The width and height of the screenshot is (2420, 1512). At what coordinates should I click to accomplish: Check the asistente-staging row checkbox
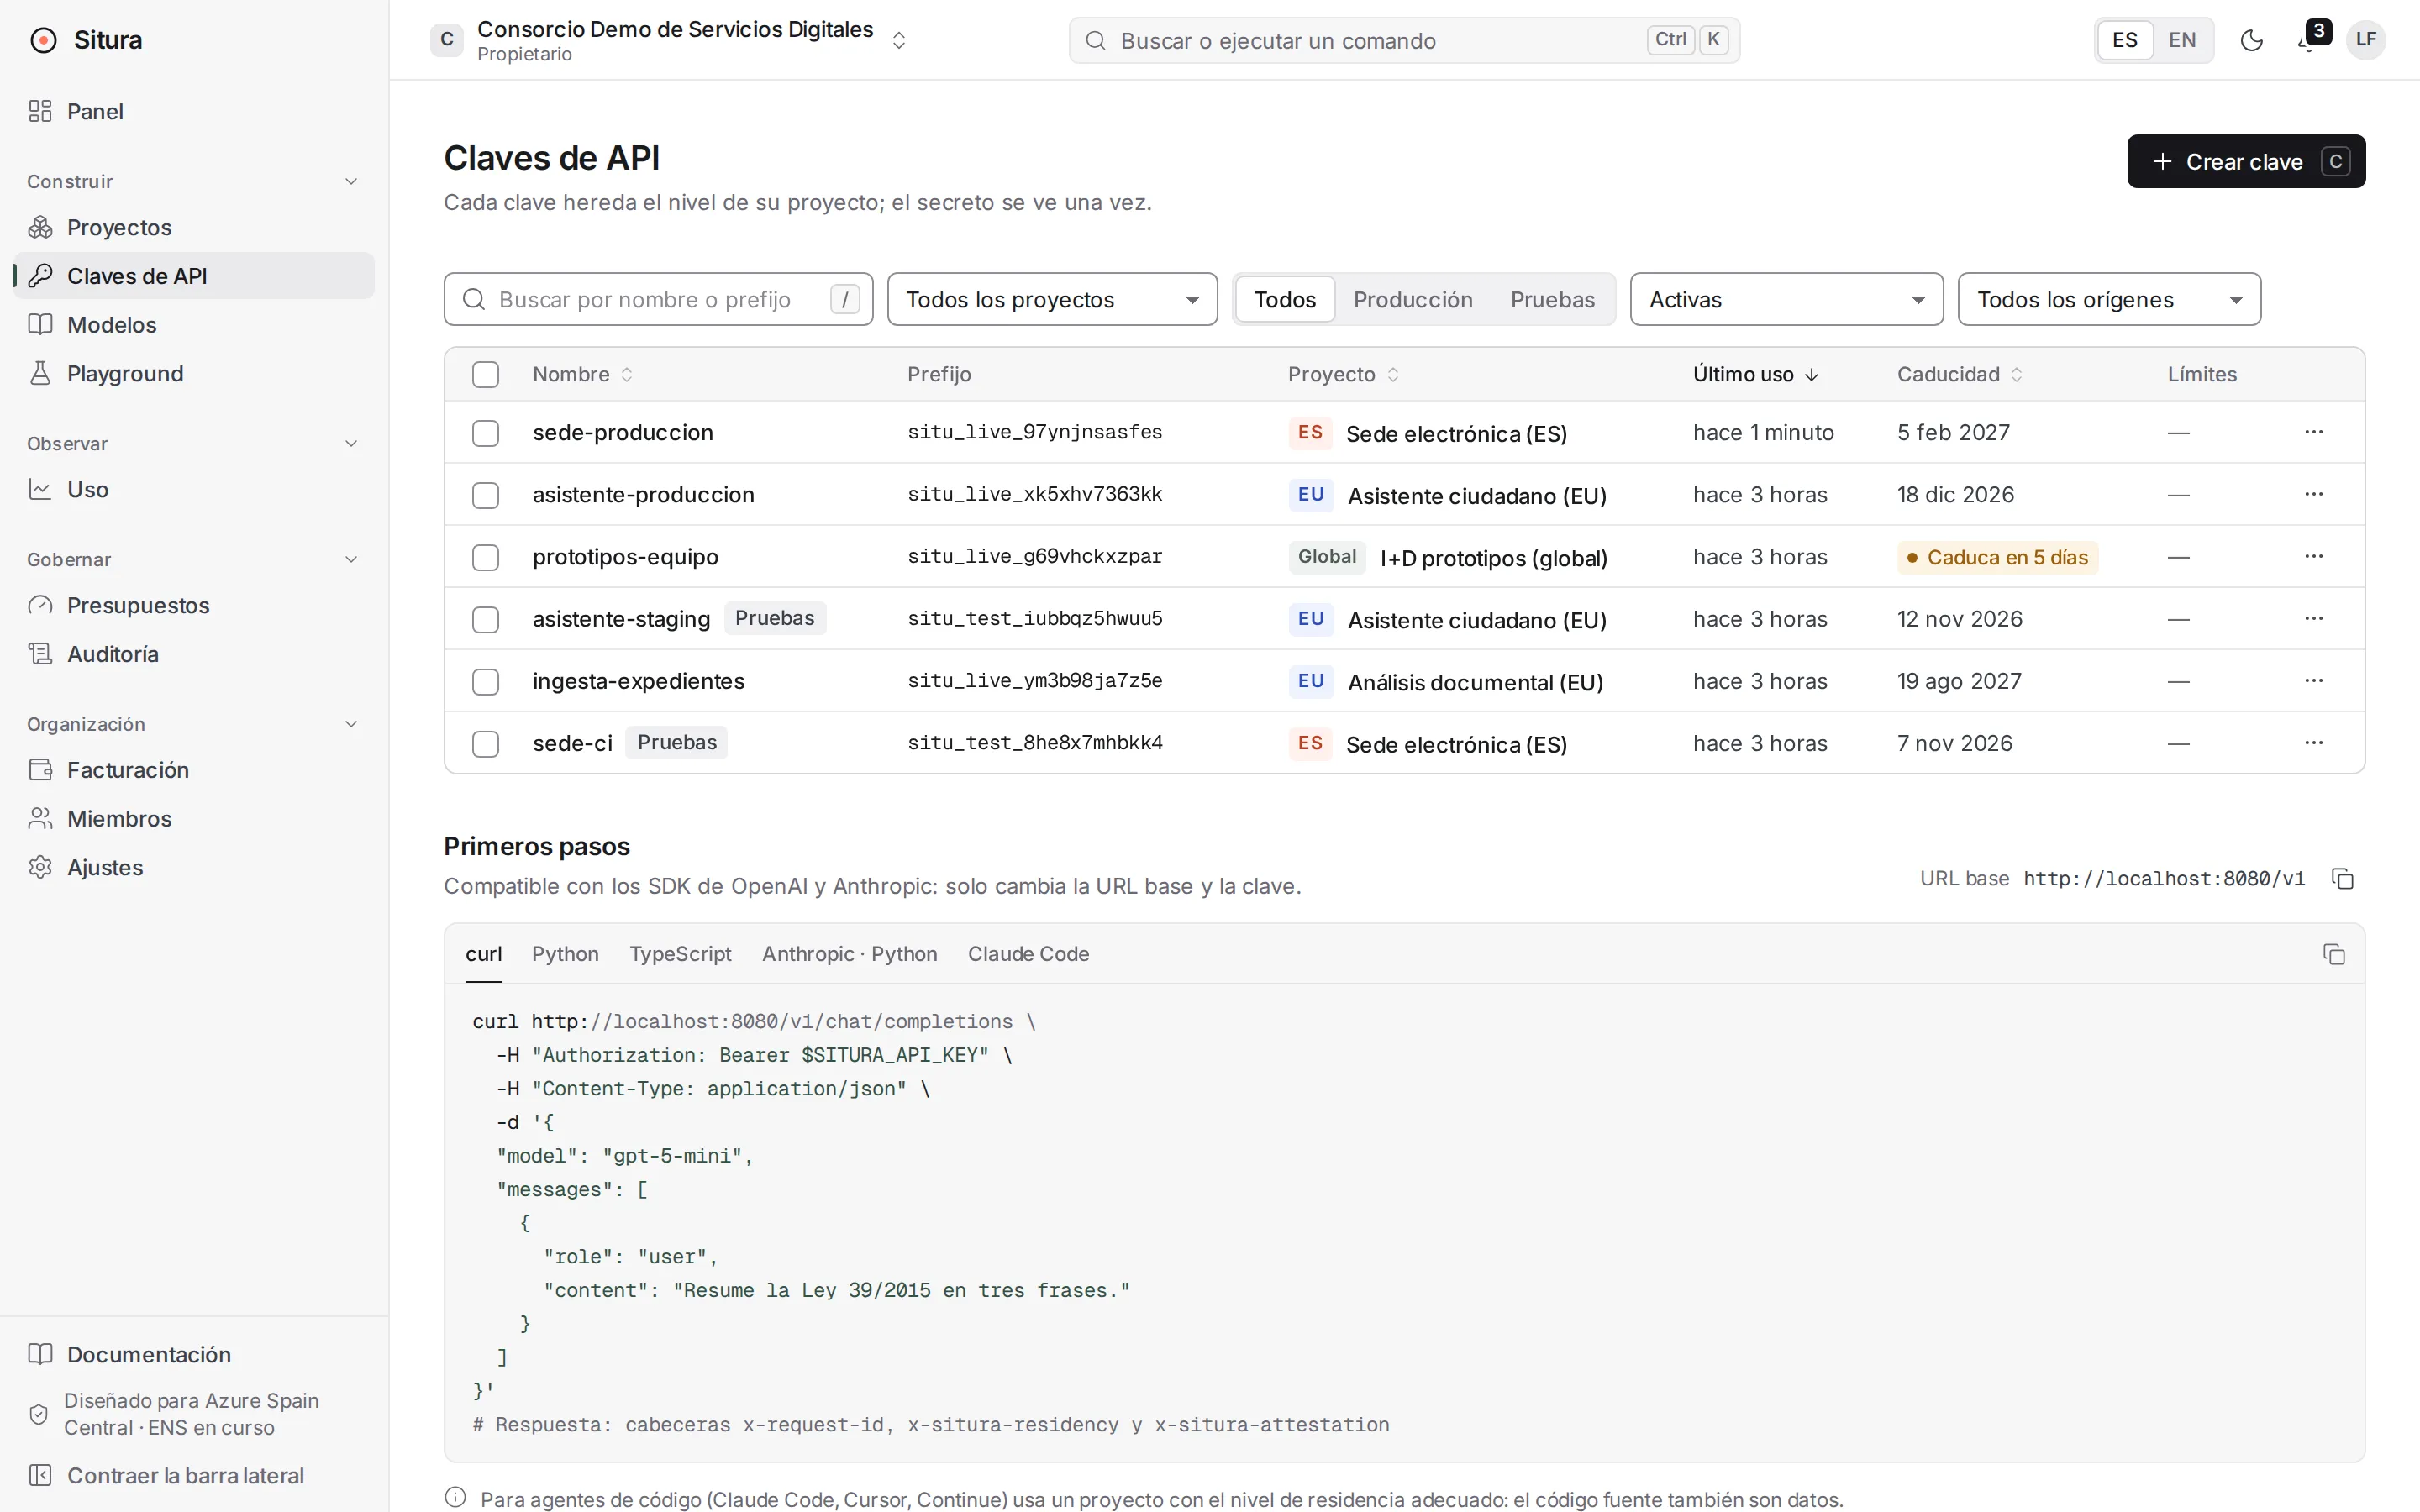click(x=486, y=619)
